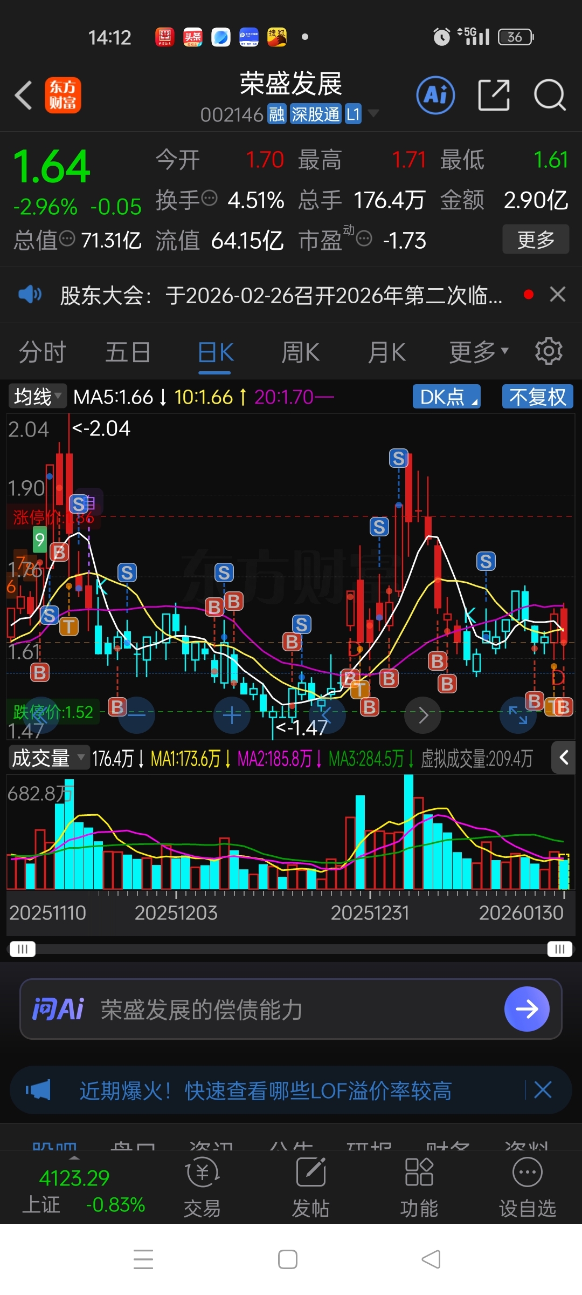Open the 东方财富 logo icon
The height and width of the screenshot is (1295, 582).
pos(63,95)
